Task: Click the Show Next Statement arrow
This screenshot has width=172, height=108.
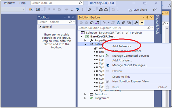Action: coord(67,10)
